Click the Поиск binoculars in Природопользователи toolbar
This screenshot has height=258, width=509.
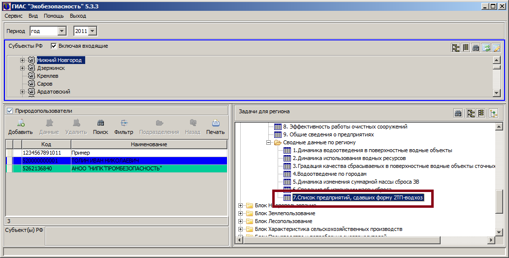[100, 127]
